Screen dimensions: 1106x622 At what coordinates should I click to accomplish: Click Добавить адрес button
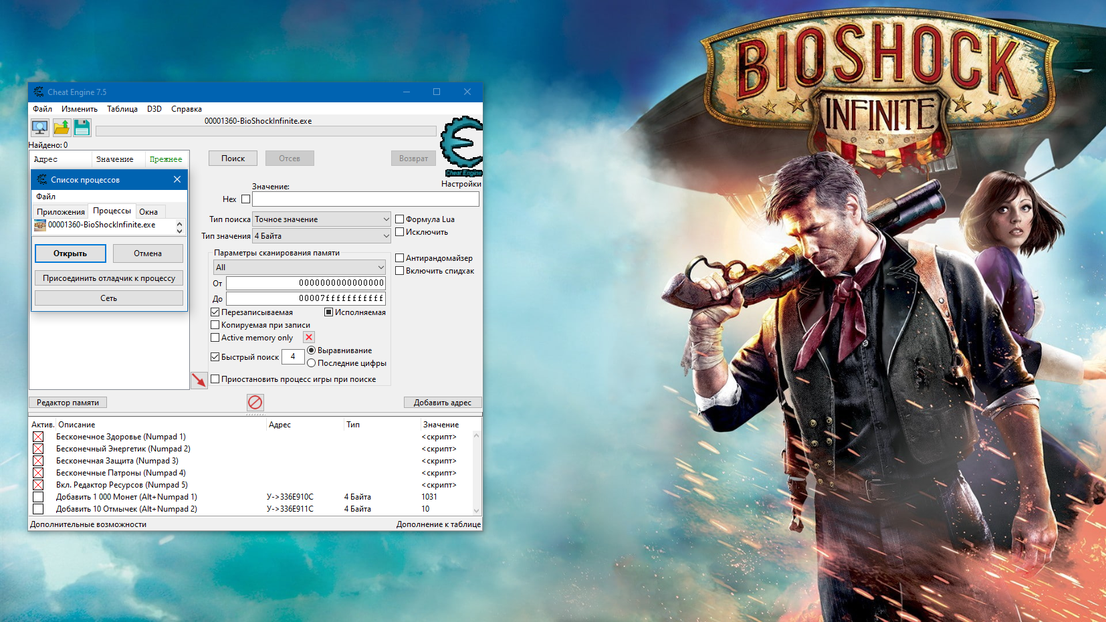[443, 403]
